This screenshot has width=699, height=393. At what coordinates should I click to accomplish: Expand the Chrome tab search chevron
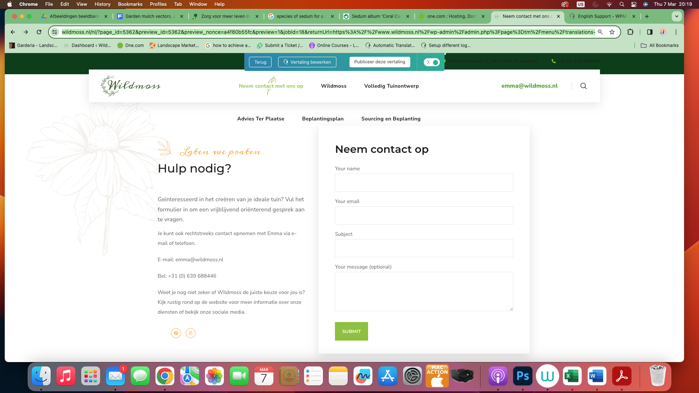tap(676, 16)
